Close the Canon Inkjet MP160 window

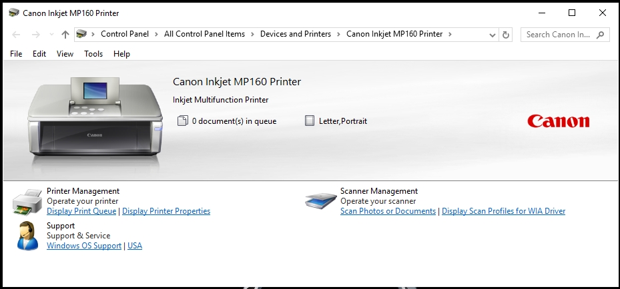[x=602, y=13]
